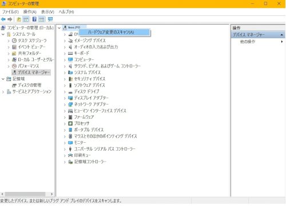Click the Back arrow toolbar icon
286x209 pixels.
point(3,19)
